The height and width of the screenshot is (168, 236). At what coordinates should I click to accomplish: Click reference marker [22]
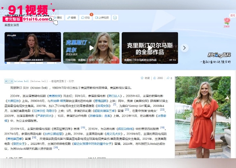click(162, 110)
